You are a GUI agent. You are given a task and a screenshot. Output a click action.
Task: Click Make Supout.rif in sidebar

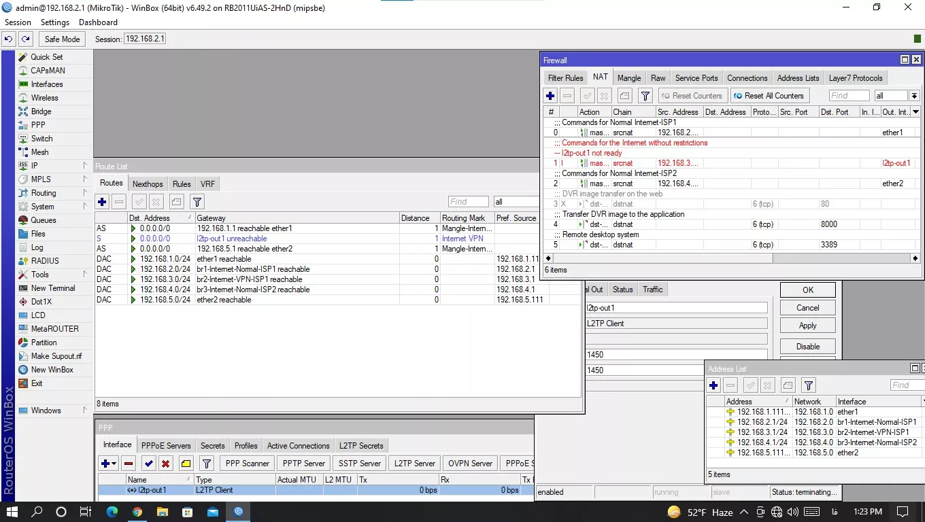[56, 356]
